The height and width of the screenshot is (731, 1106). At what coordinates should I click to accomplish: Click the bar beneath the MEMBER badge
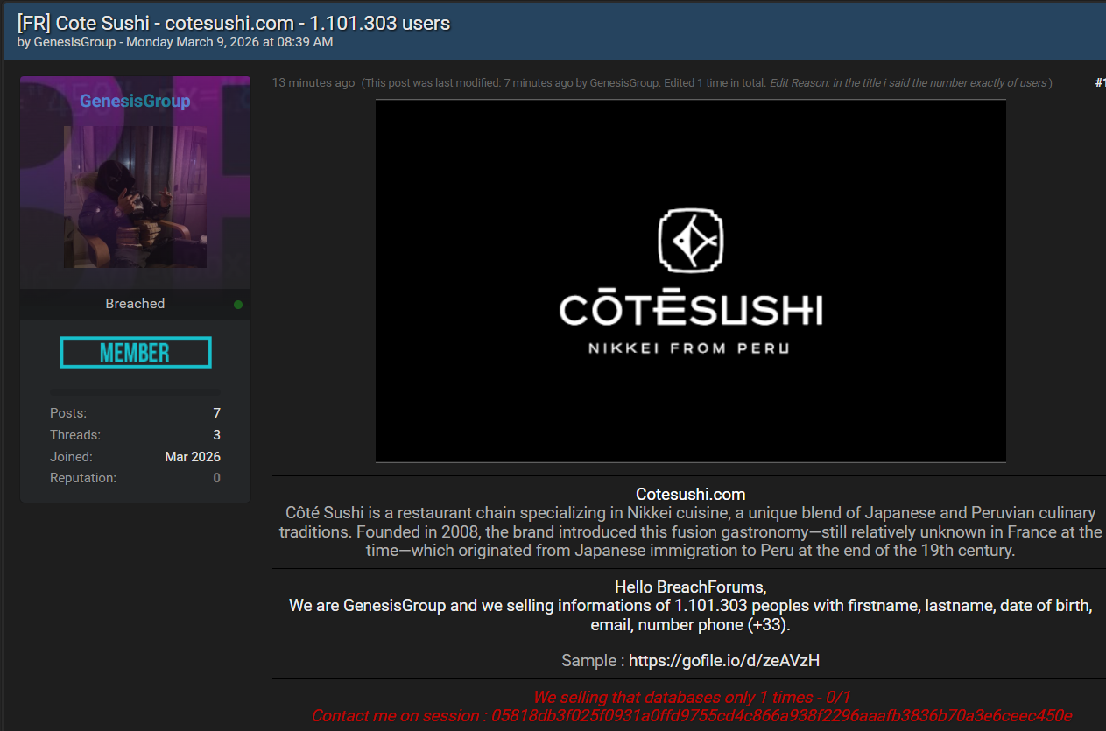136,390
